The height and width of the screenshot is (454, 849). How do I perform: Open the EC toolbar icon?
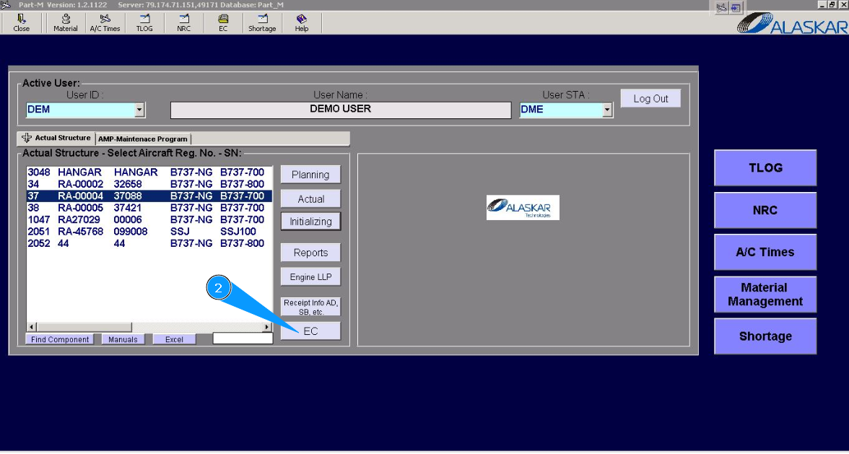click(x=223, y=23)
